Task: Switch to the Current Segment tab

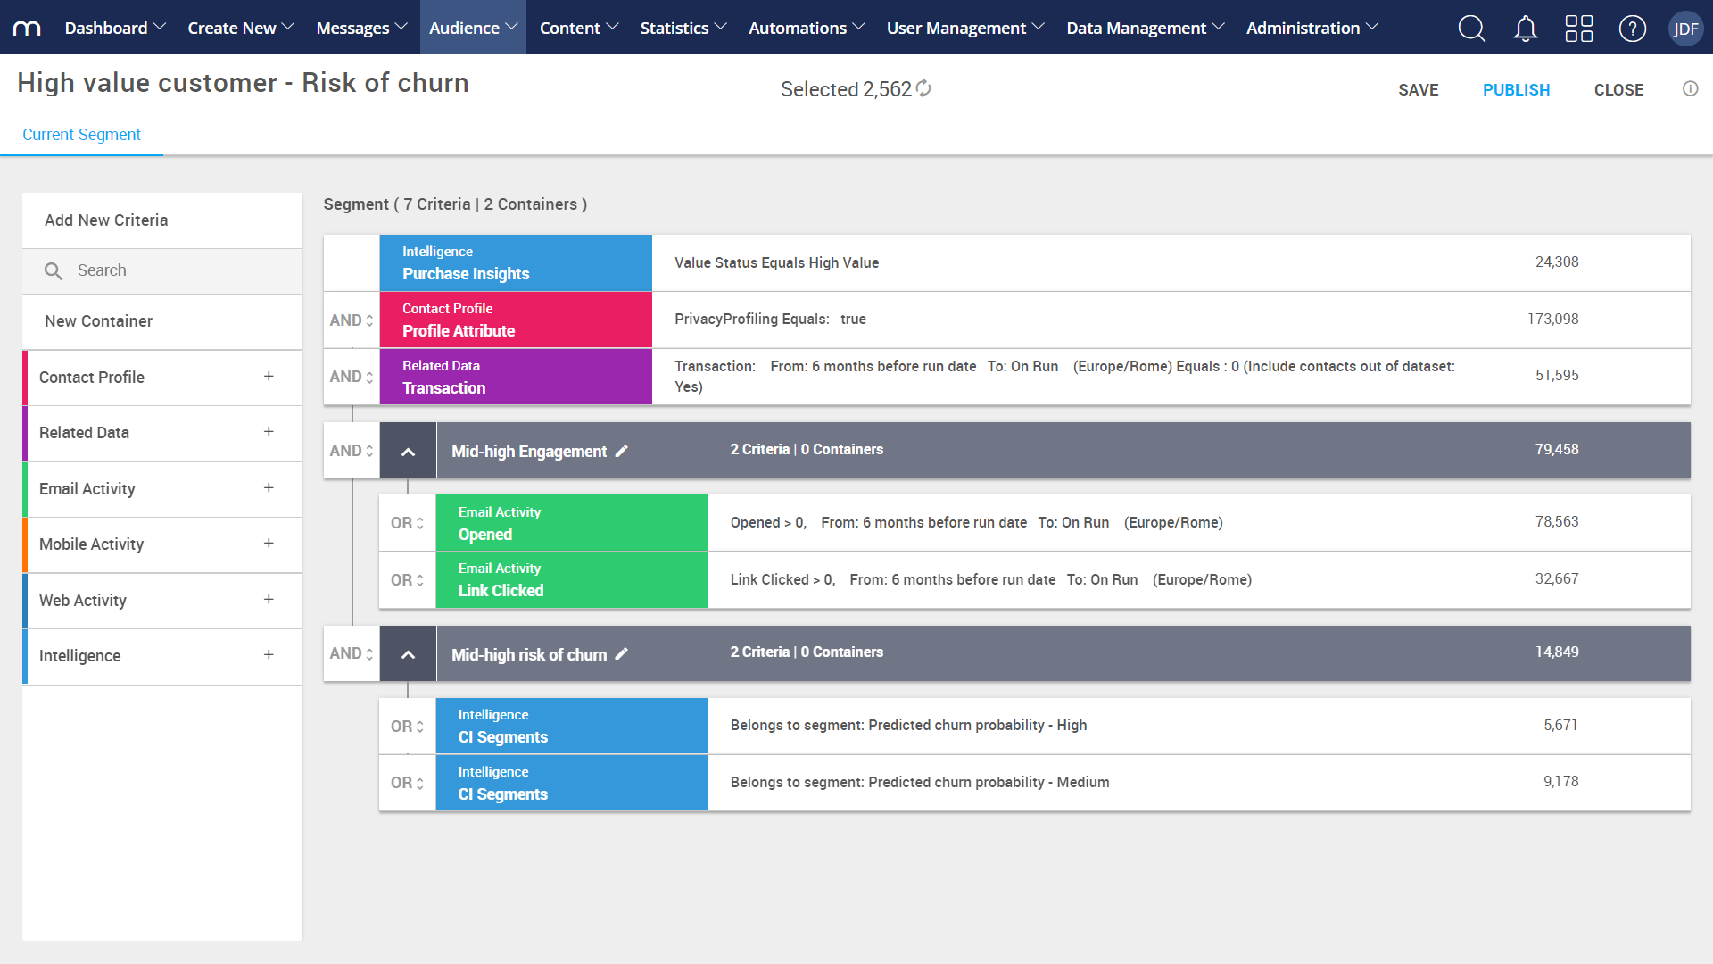Action: [81, 134]
